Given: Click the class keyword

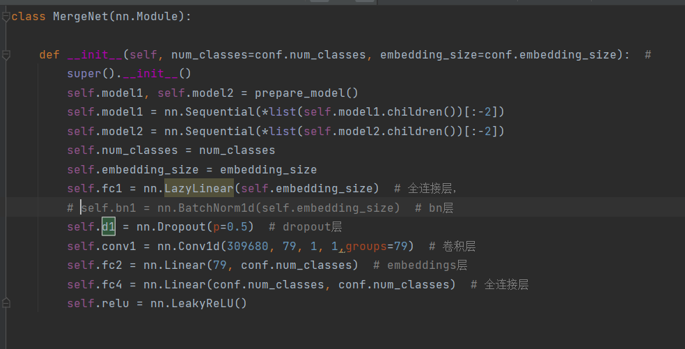Looking at the screenshot, I should coord(29,17).
